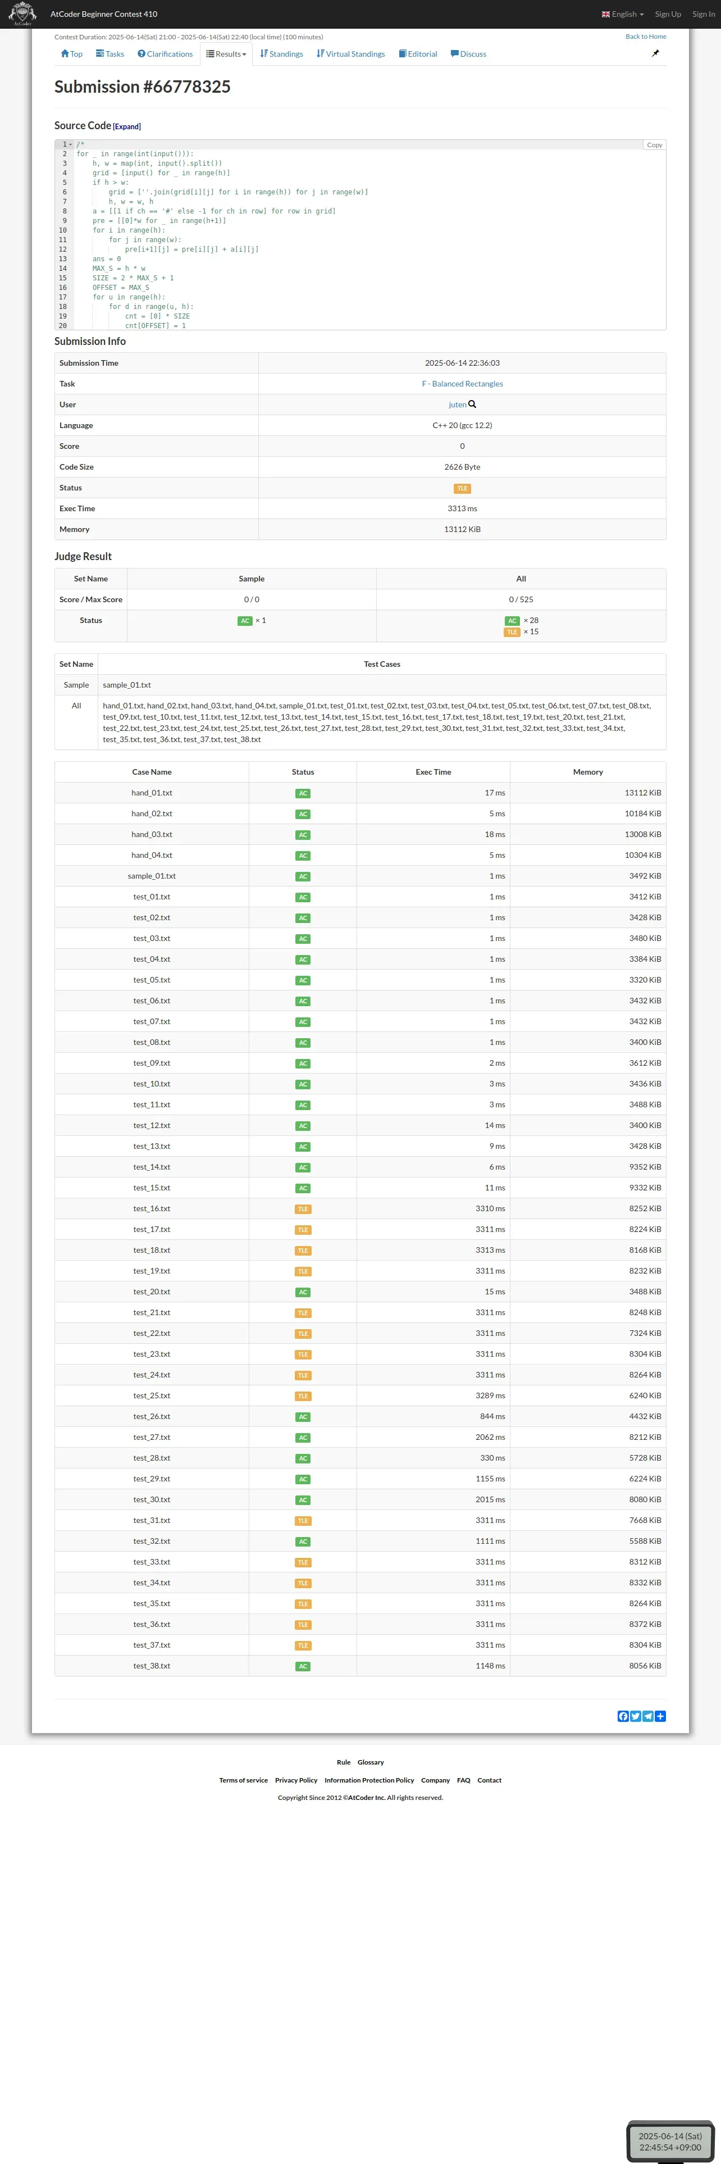Copy the source code with the Copy button
The image size is (721, 2164).
click(654, 146)
